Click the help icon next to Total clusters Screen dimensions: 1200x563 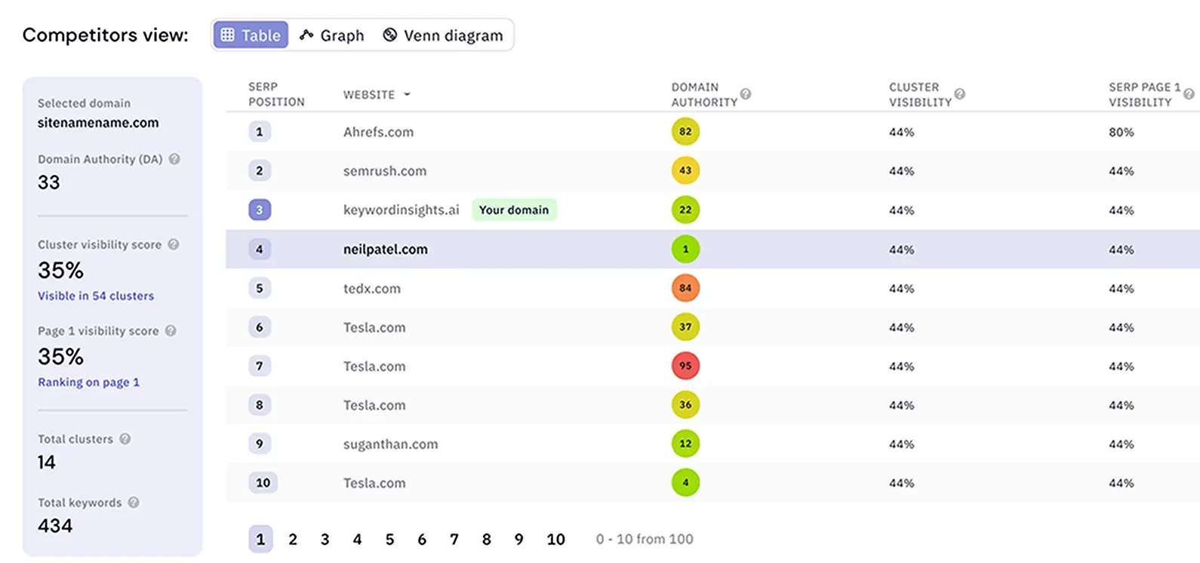point(125,439)
